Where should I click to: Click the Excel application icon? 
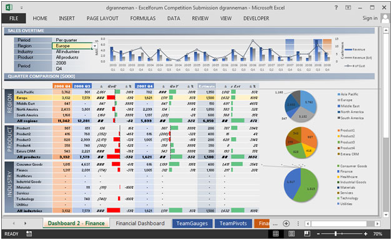click(x=9, y=7)
